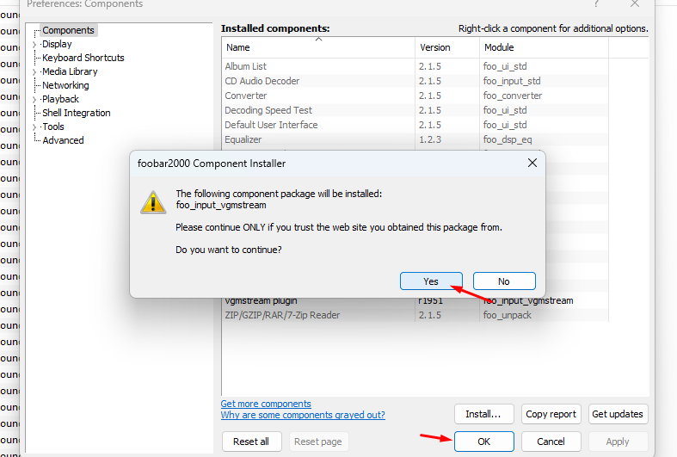The width and height of the screenshot is (677, 457).
Task: Select Tools in preferences tree
Action: point(53,127)
